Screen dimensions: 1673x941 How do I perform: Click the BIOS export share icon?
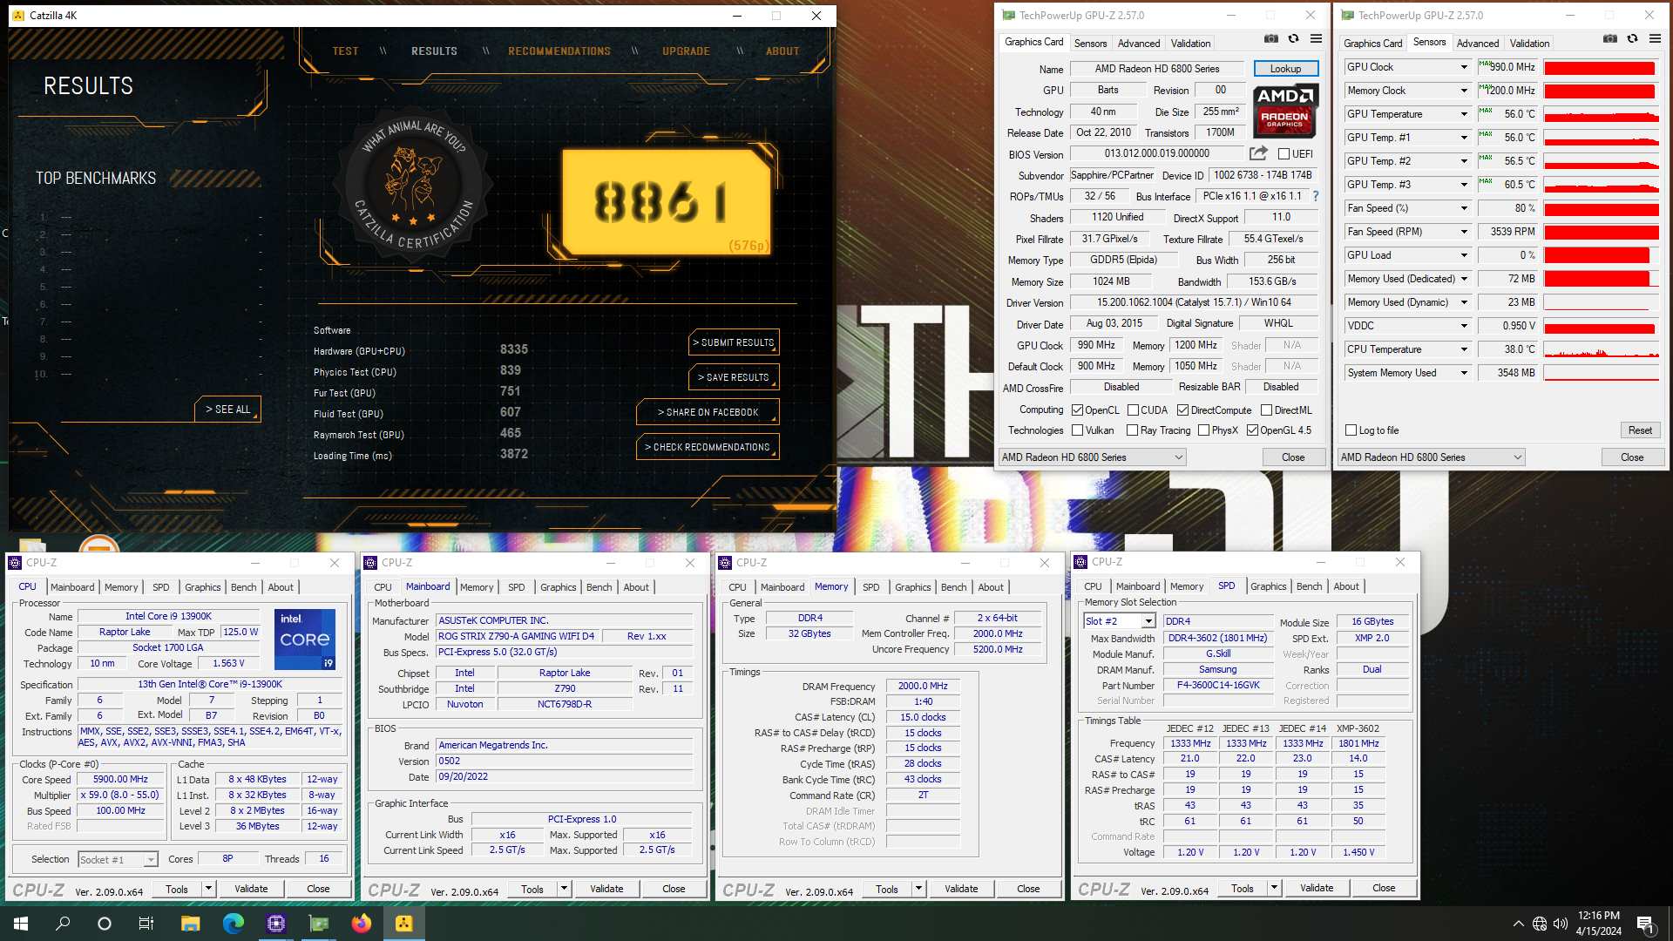pyautogui.click(x=1258, y=153)
